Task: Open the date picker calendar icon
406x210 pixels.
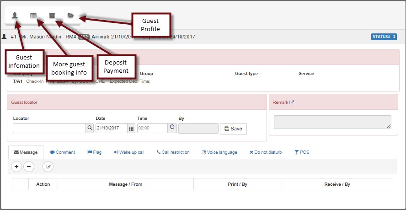Action: pyautogui.click(x=131, y=129)
